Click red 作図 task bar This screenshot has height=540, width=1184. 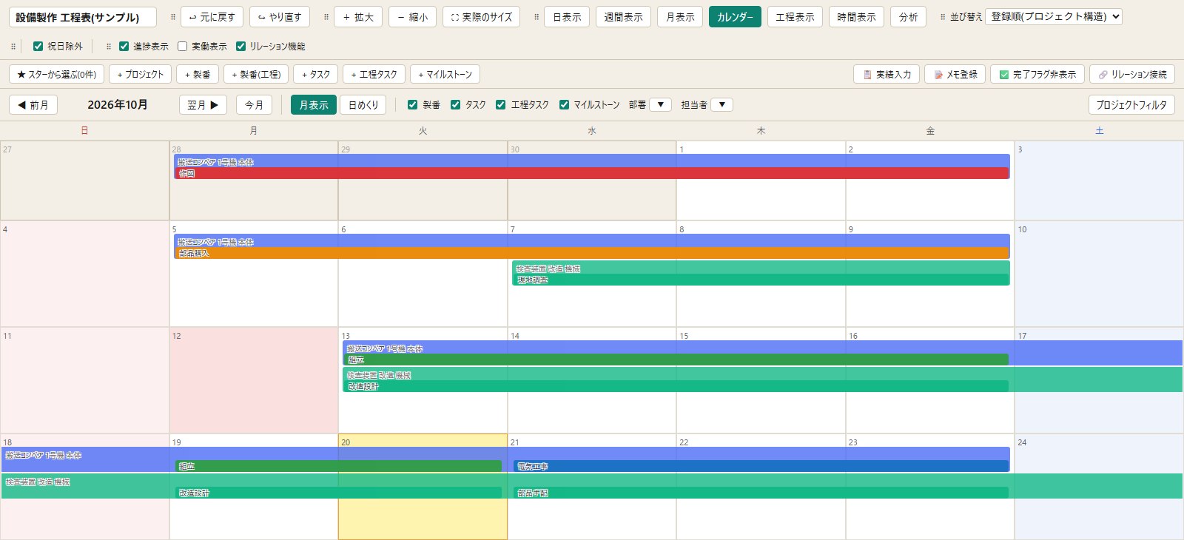(x=592, y=173)
